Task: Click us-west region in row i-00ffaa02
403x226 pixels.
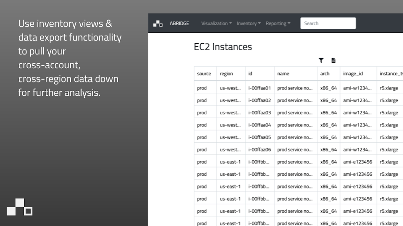Action: [x=230, y=100]
